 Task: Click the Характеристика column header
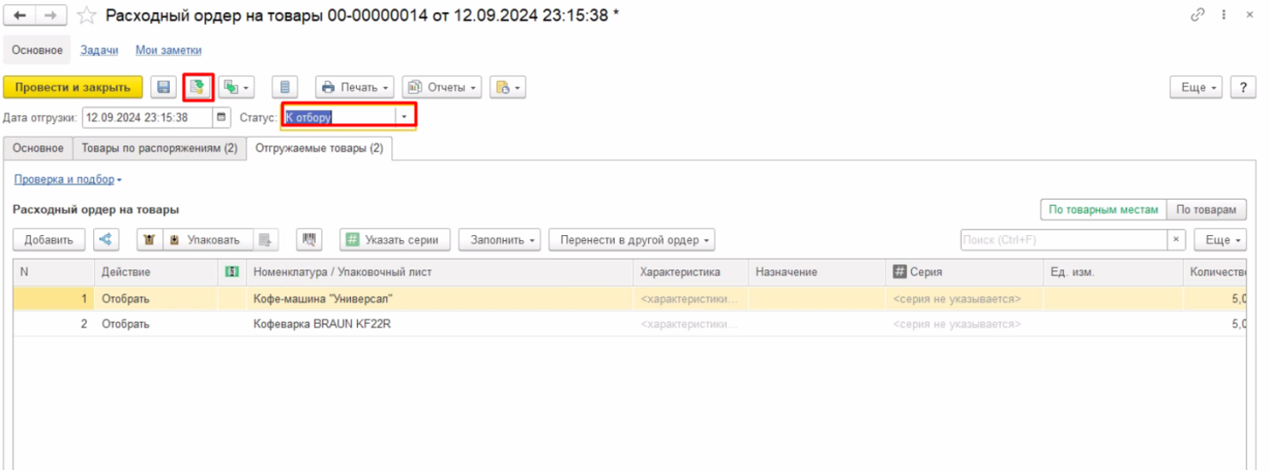[x=691, y=272]
